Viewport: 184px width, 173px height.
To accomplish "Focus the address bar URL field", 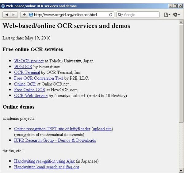I will [x=71, y=15].
